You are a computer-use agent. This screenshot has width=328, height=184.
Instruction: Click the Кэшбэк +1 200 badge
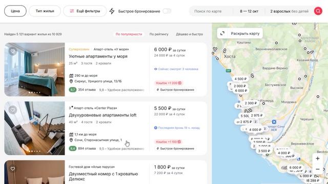(x=169, y=83)
